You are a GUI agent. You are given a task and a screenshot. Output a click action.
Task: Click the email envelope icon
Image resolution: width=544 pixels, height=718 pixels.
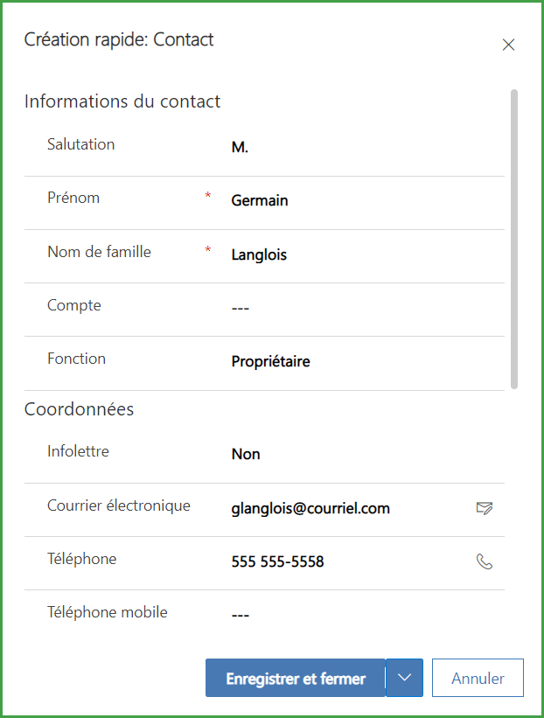coord(485,508)
